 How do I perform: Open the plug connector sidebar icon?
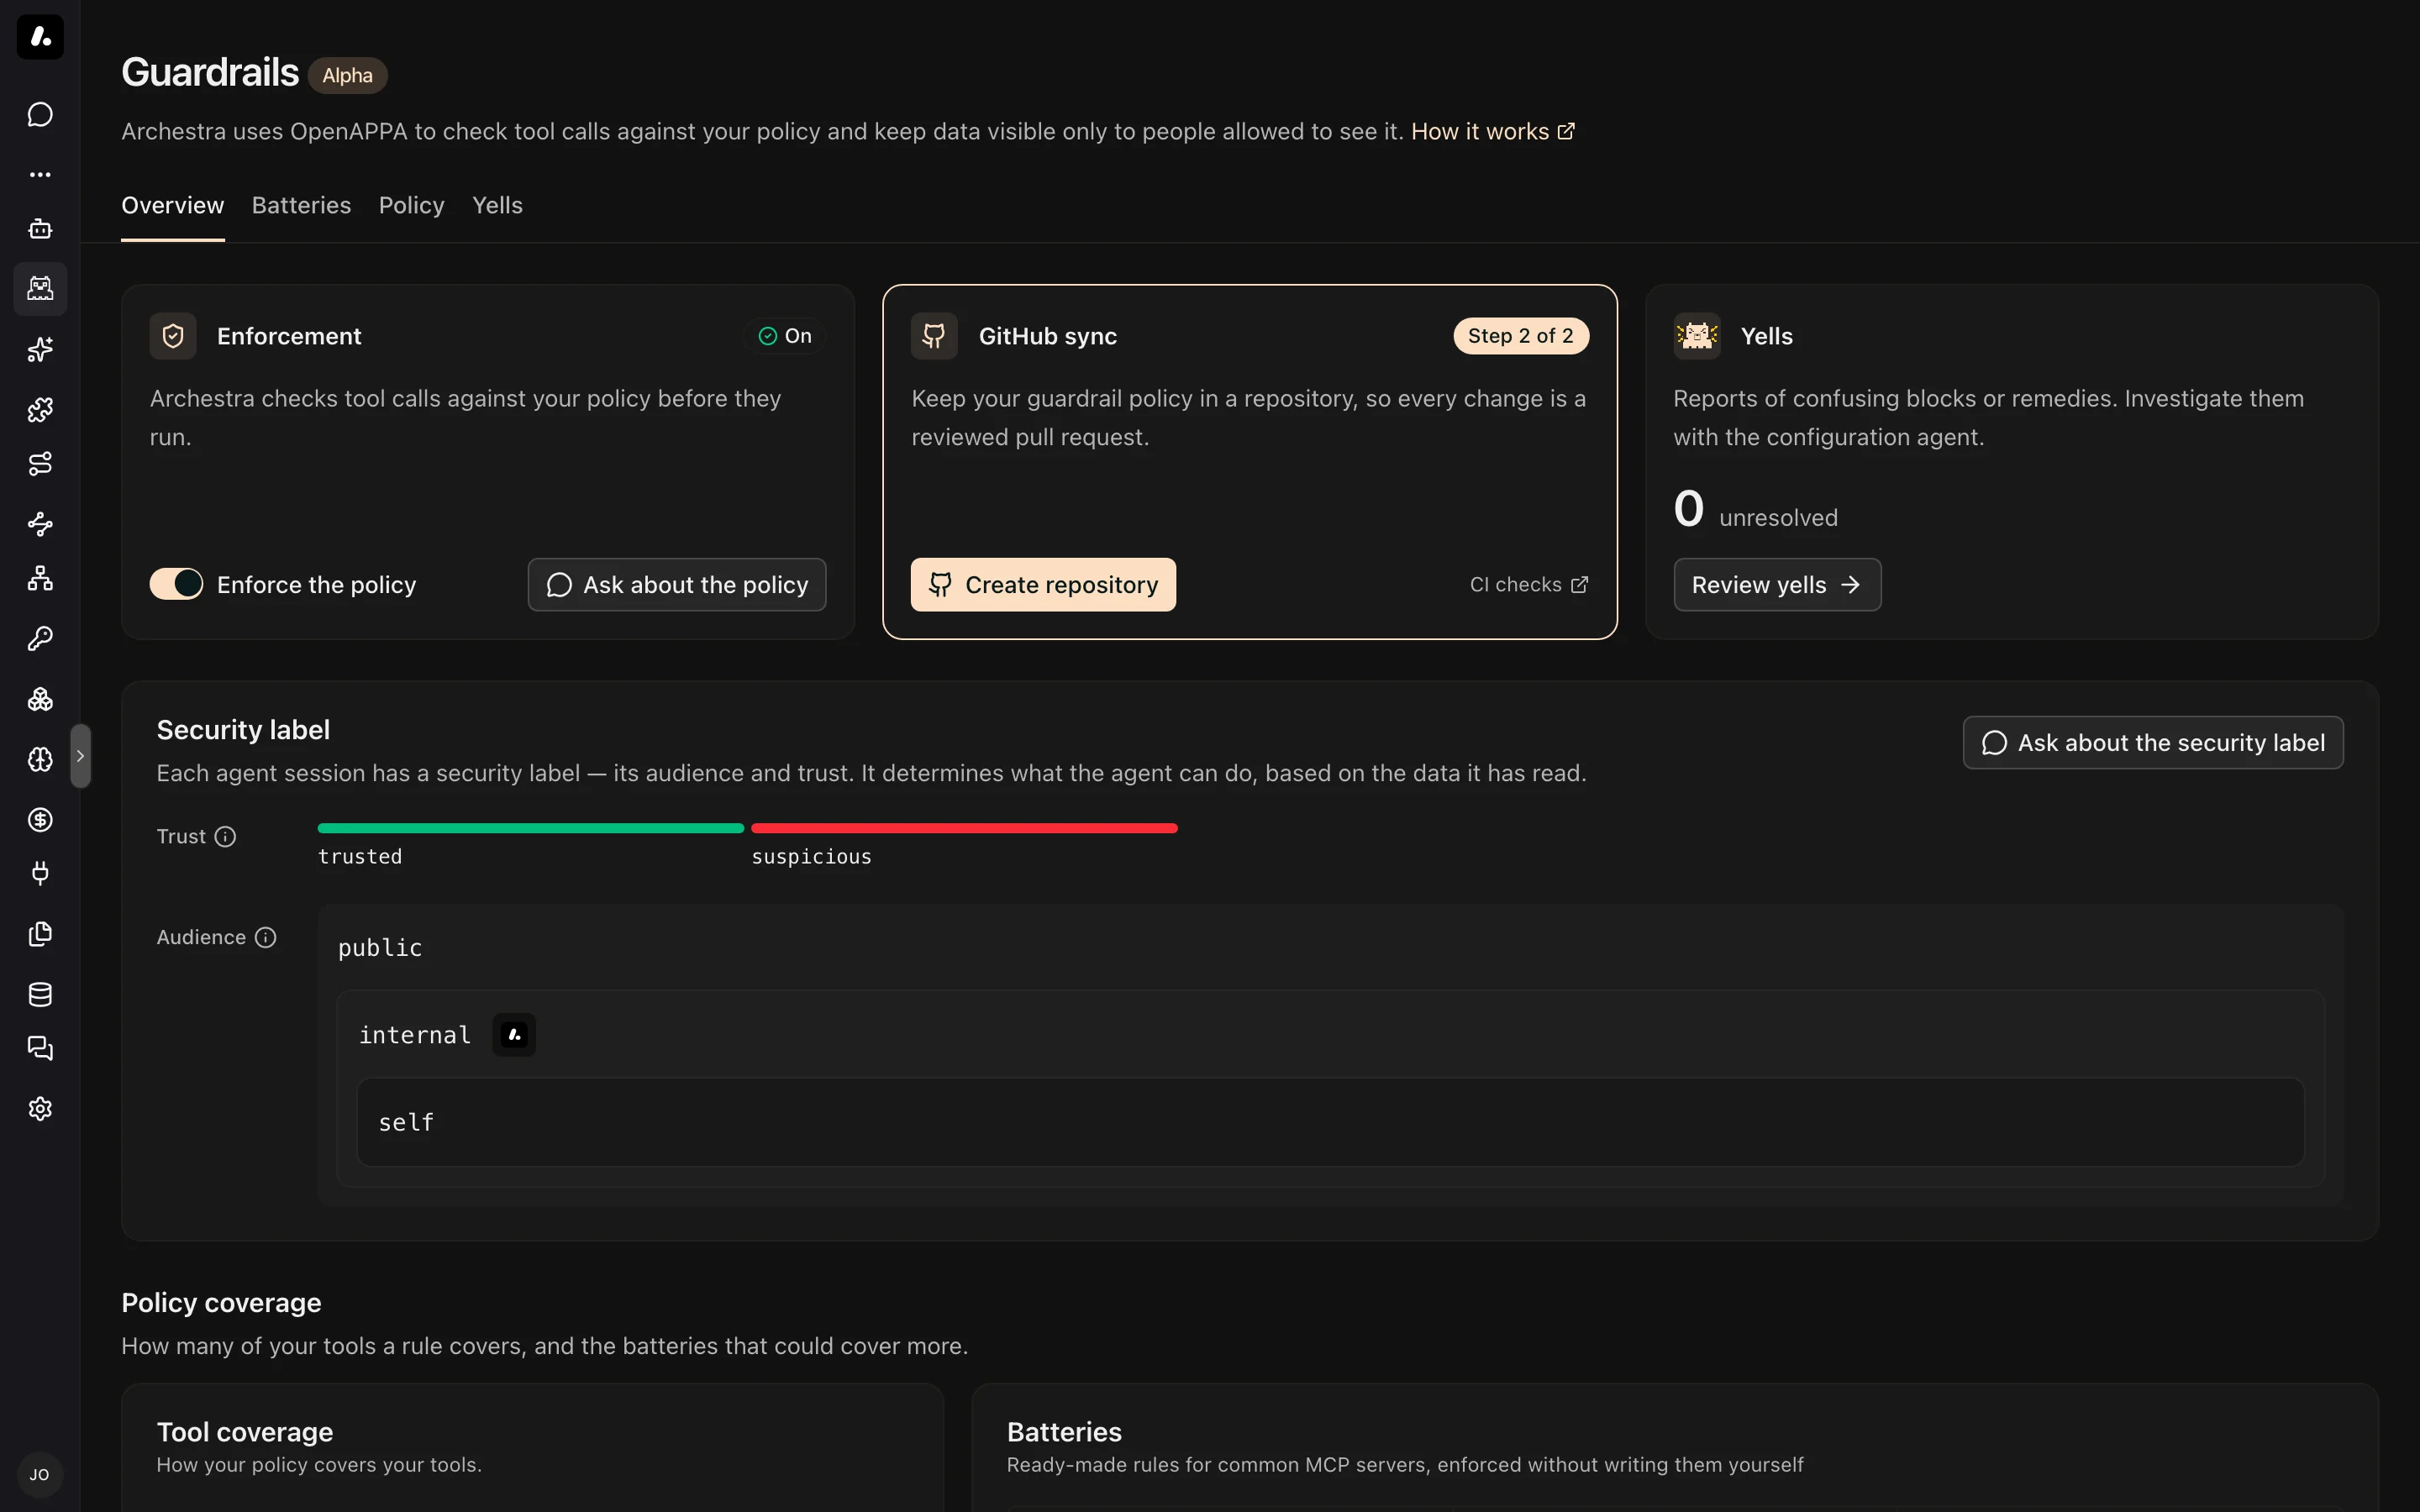pos(40,874)
